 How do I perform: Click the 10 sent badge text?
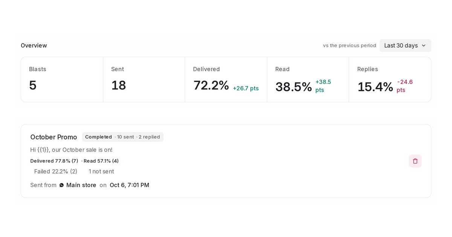125,137
